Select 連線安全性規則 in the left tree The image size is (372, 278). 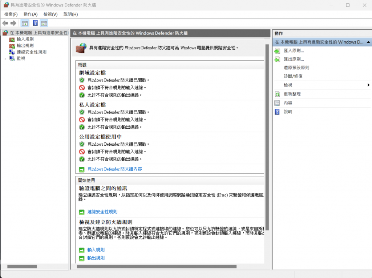click(x=32, y=52)
